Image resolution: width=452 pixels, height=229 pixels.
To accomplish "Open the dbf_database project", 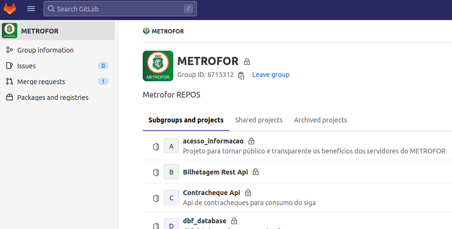I will tap(204, 221).
